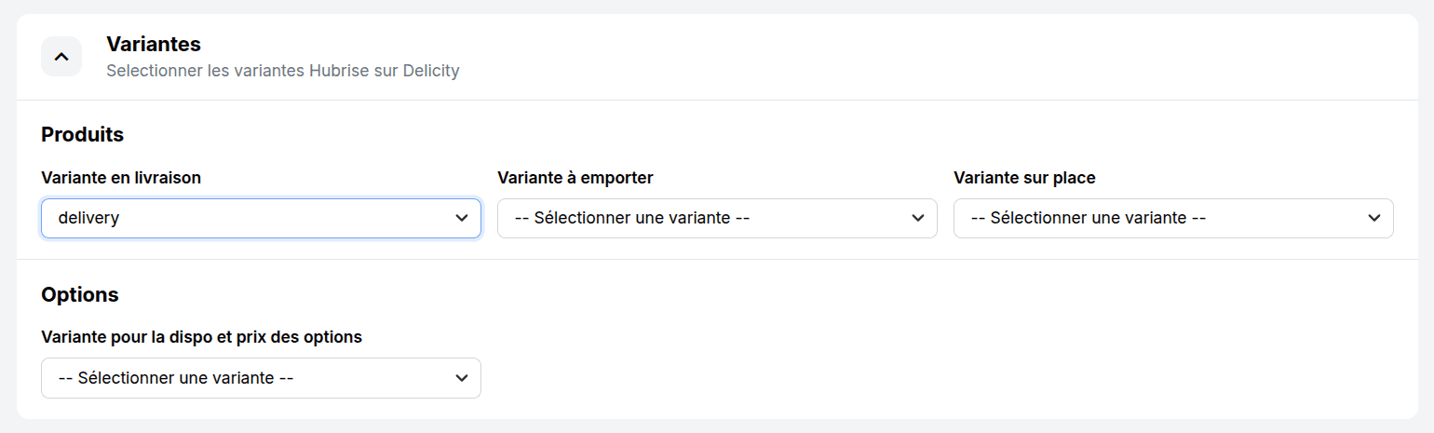Screen dimensions: 1434x433
Task: Click the arrow icon in the options variant select
Action: coord(461,378)
